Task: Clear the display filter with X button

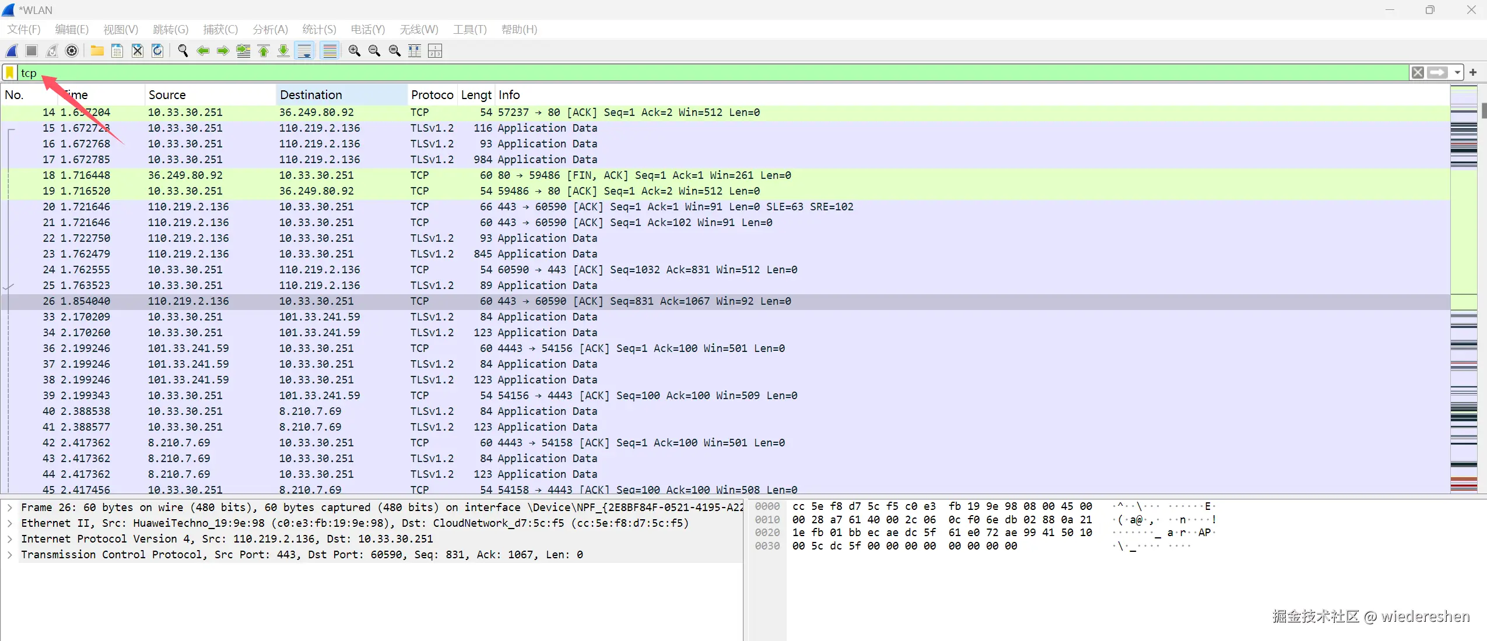Action: [1418, 73]
